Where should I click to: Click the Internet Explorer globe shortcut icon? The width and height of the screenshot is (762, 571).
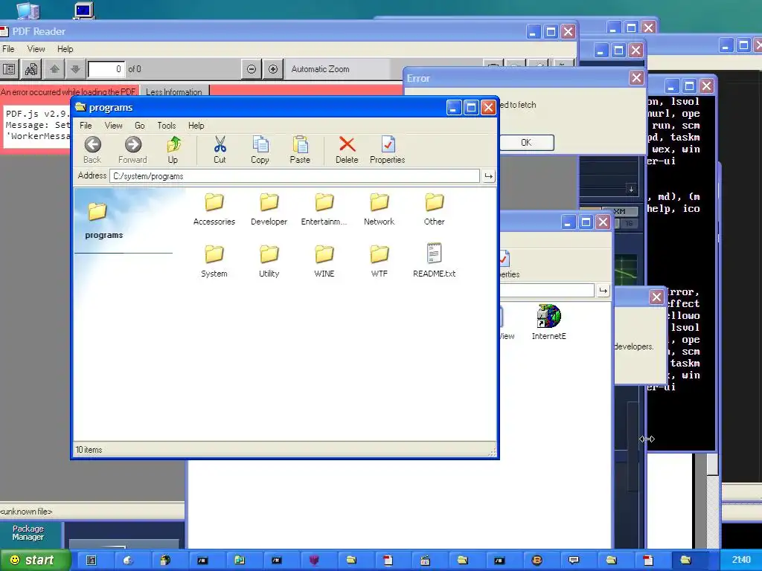point(548,316)
